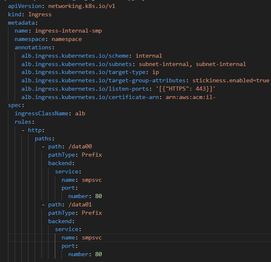Click stickiness.enabled=true value

click(231, 81)
